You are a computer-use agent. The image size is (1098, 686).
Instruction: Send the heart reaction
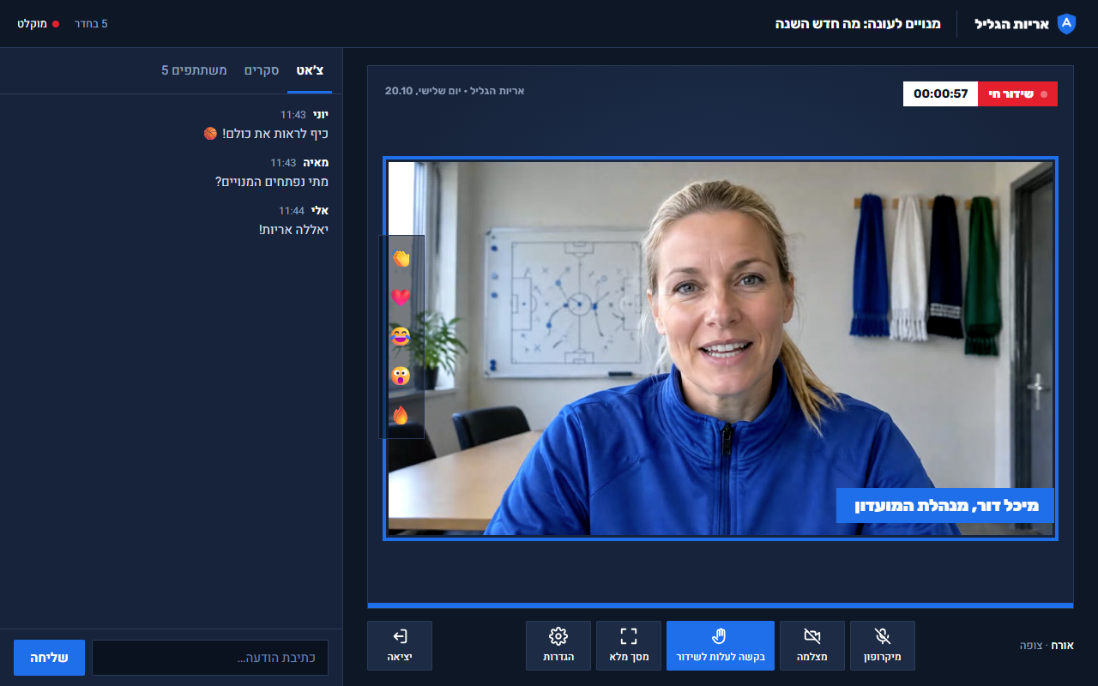pos(401,298)
